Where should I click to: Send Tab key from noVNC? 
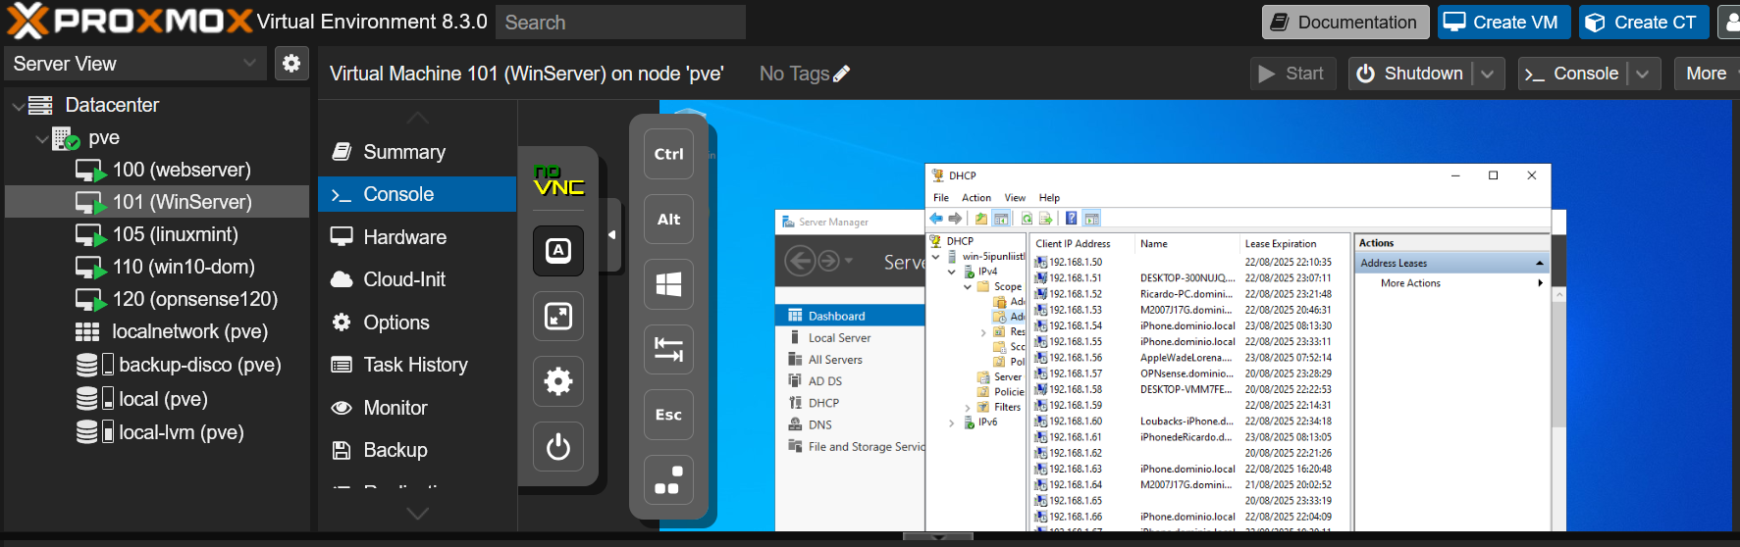668,349
